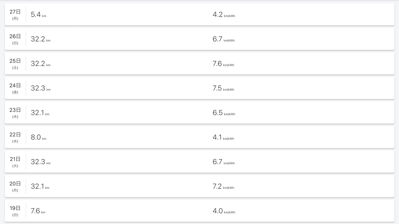Open the 20日 (月) entry
This screenshot has width=399, height=224.
pyautogui.click(x=199, y=186)
